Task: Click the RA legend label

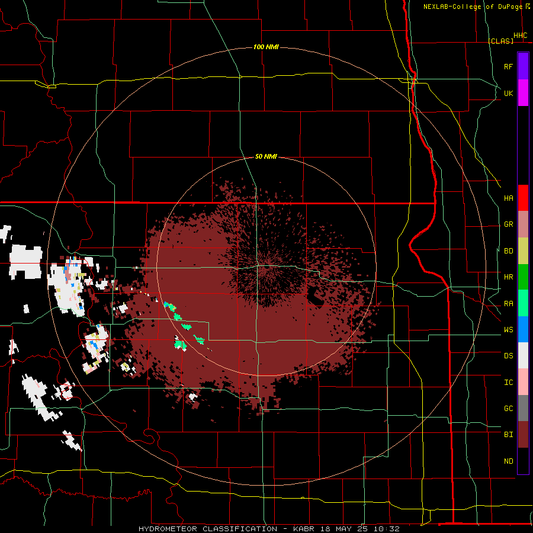Action: pos(508,304)
